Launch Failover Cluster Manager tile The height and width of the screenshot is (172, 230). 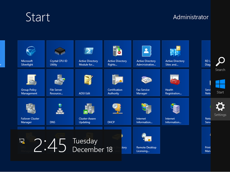point(31,111)
